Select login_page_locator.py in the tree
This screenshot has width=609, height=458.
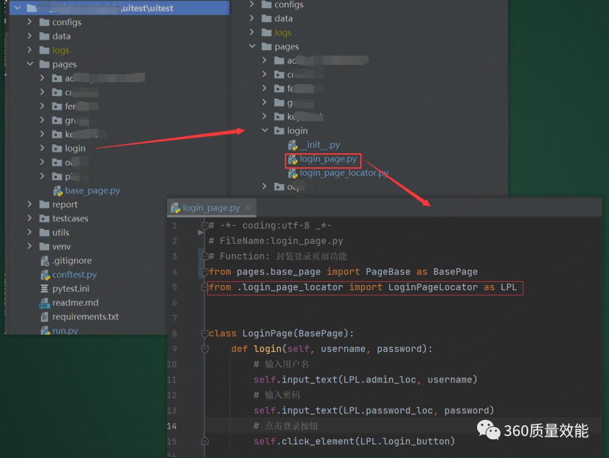[344, 173]
